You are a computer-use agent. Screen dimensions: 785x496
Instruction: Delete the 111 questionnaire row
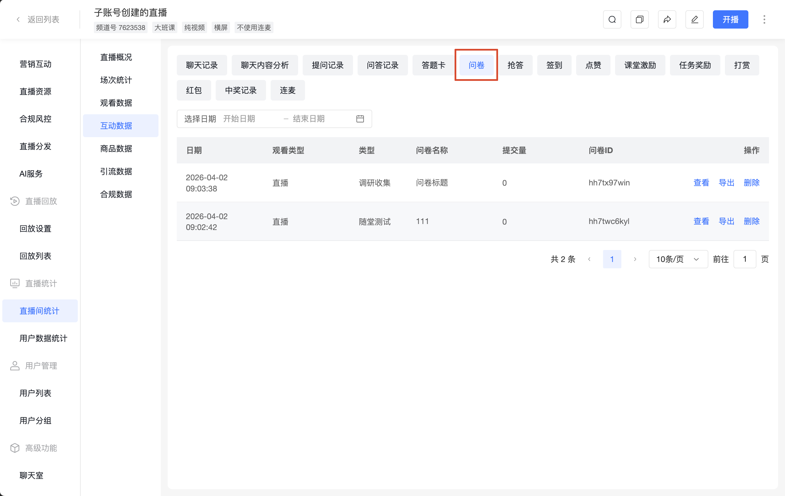click(x=752, y=221)
